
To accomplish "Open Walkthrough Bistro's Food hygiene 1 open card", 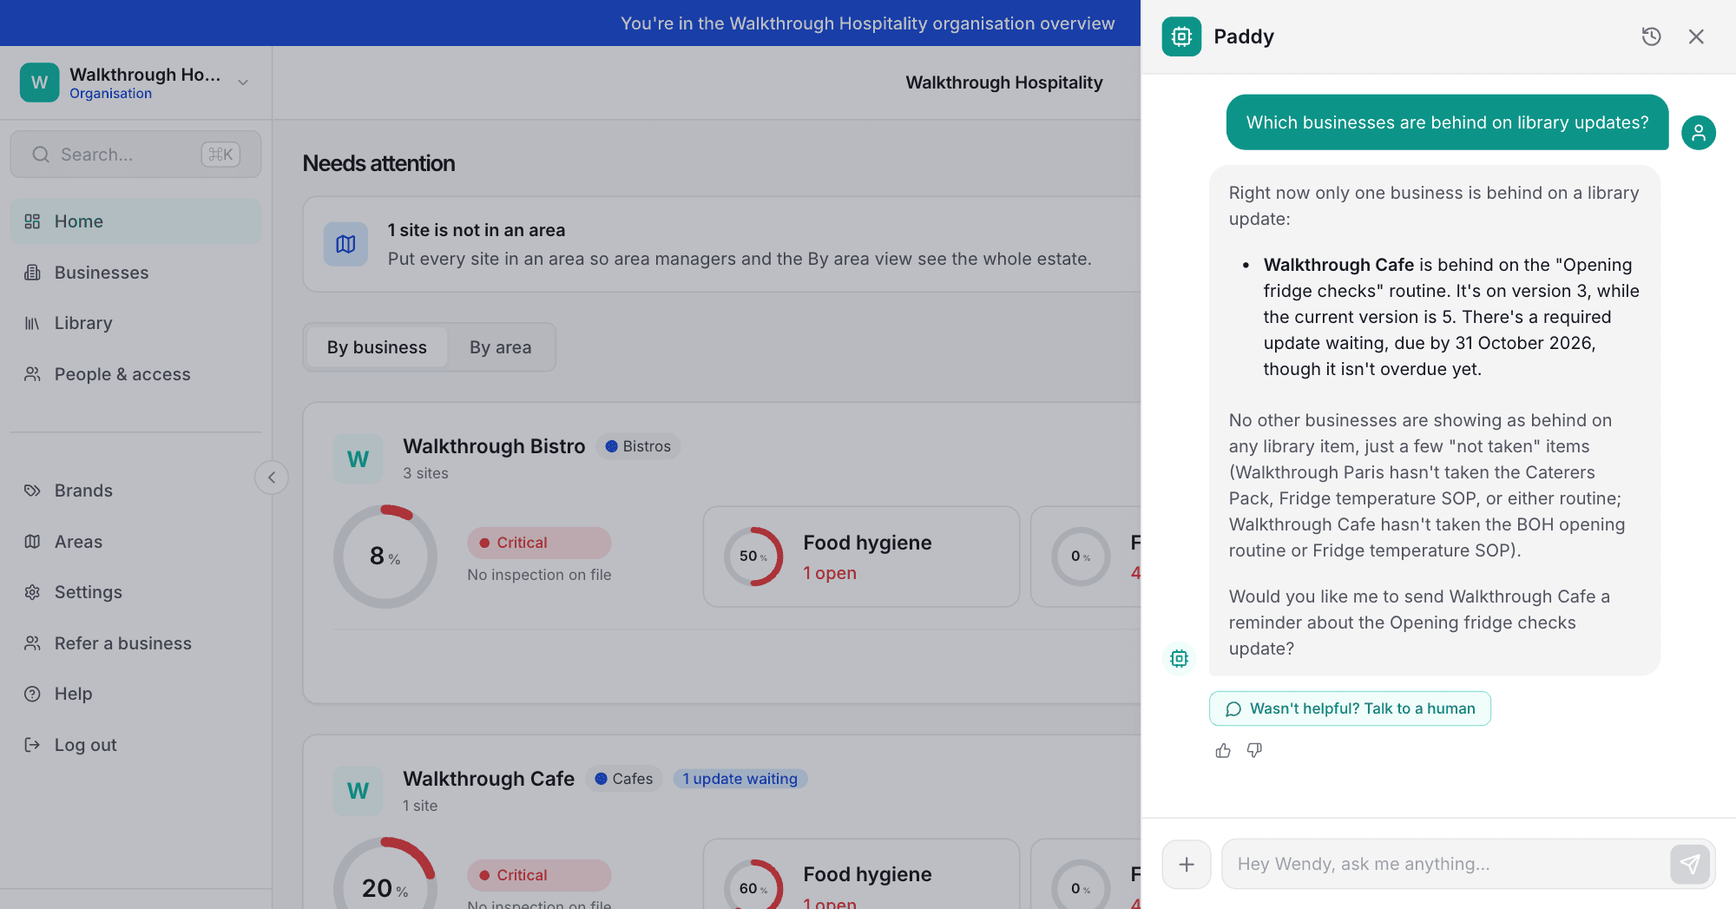I will click(861, 557).
